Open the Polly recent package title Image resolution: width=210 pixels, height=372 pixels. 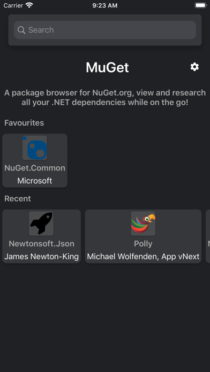[143, 244]
